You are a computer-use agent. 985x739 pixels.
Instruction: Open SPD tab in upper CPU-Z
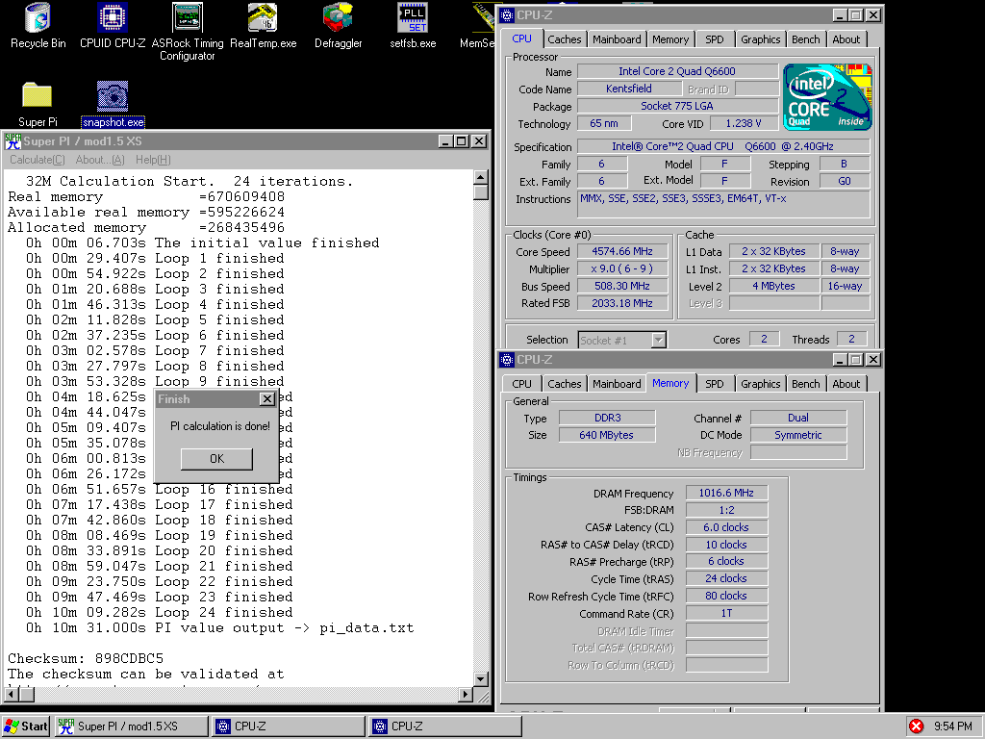click(x=715, y=39)
